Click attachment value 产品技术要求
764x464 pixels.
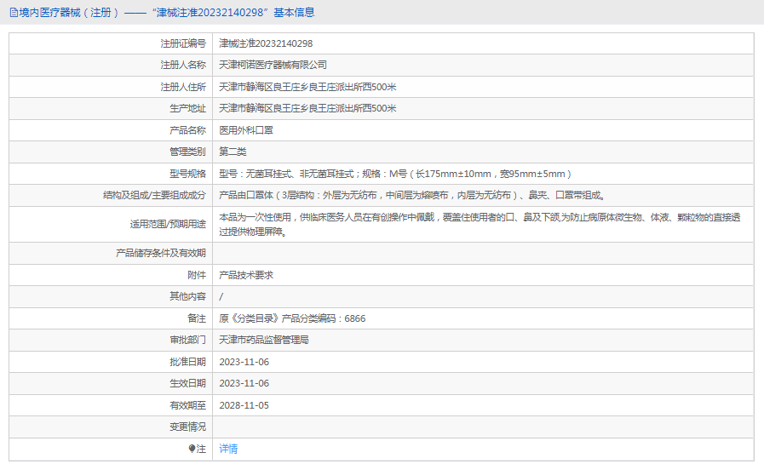point(246,275)
